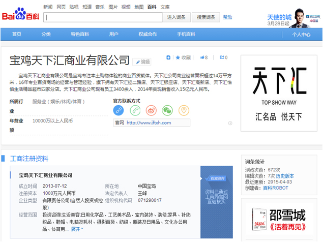Select the orange location pin icon
The height and width of the screenshot is (244, 324).
pyautogui.click(x=184, y=110)
